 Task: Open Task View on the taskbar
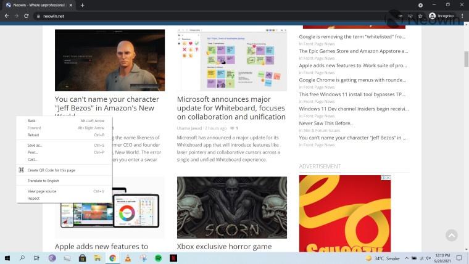point(36,258)
